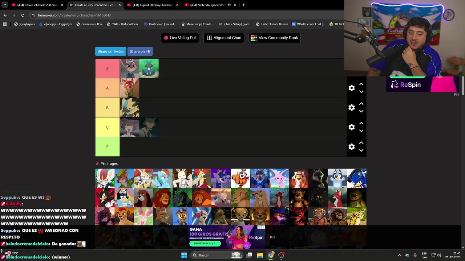Open a new browser tab

(243, 5)
